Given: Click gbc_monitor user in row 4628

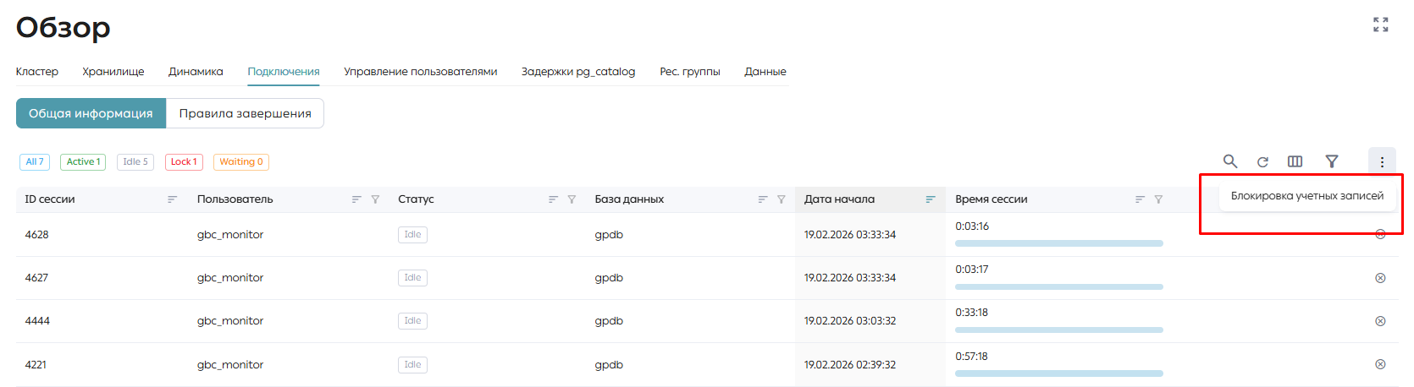Looking at the screenshot, I should [x=230, y=235].
